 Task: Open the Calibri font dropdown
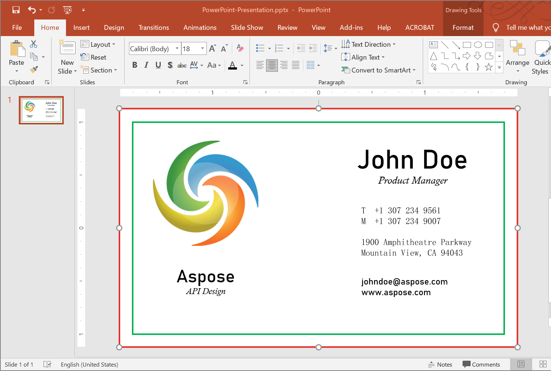pyautogui.click(x=177, y=48)
